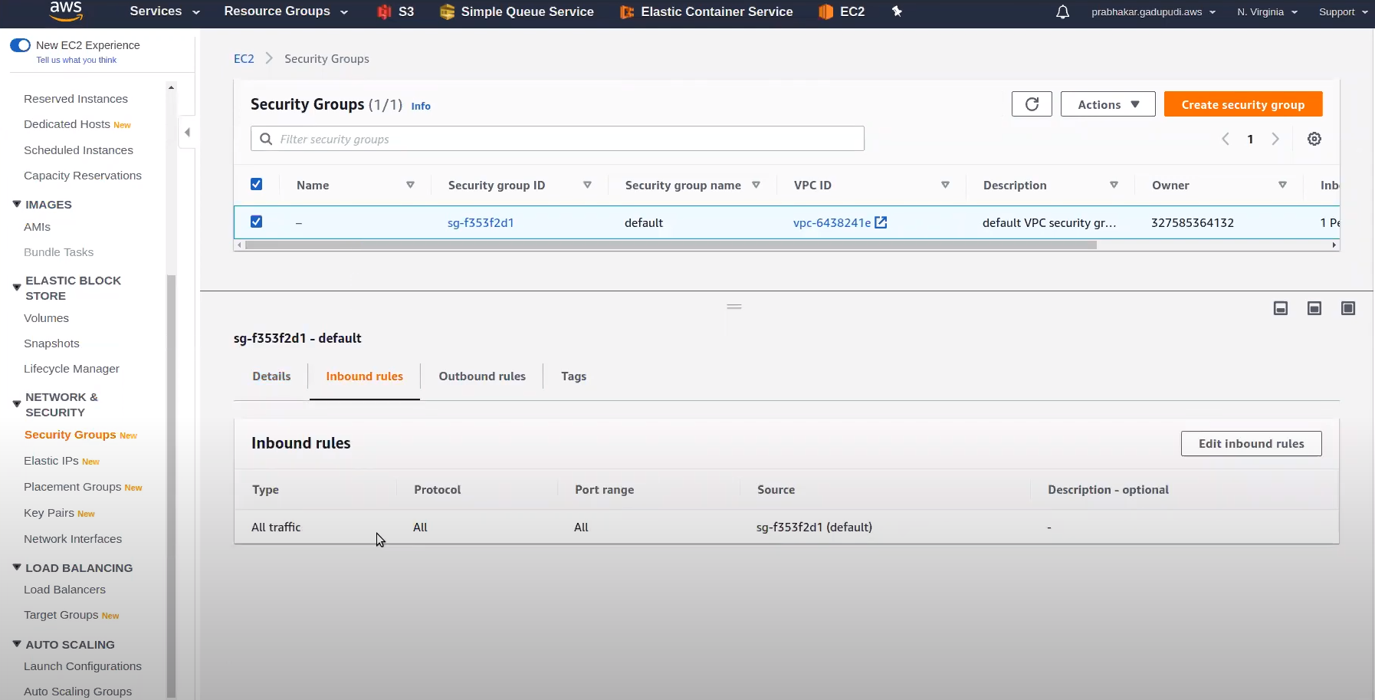Open Volumes in sidebar
Screen dimensions: 1375x700
click(46, 318)
